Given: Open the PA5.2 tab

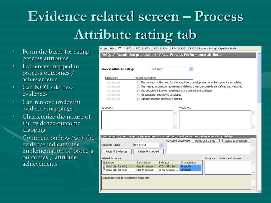Looking at the screenshot, I should 193,49.
